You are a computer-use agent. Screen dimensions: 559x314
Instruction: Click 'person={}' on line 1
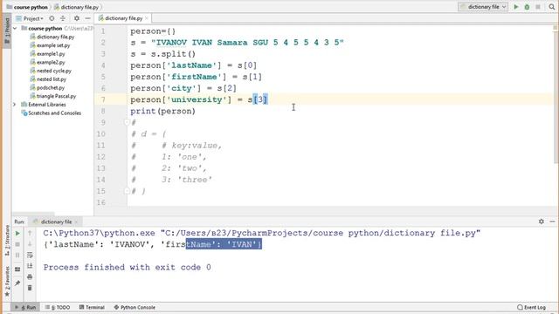point(153,31)
